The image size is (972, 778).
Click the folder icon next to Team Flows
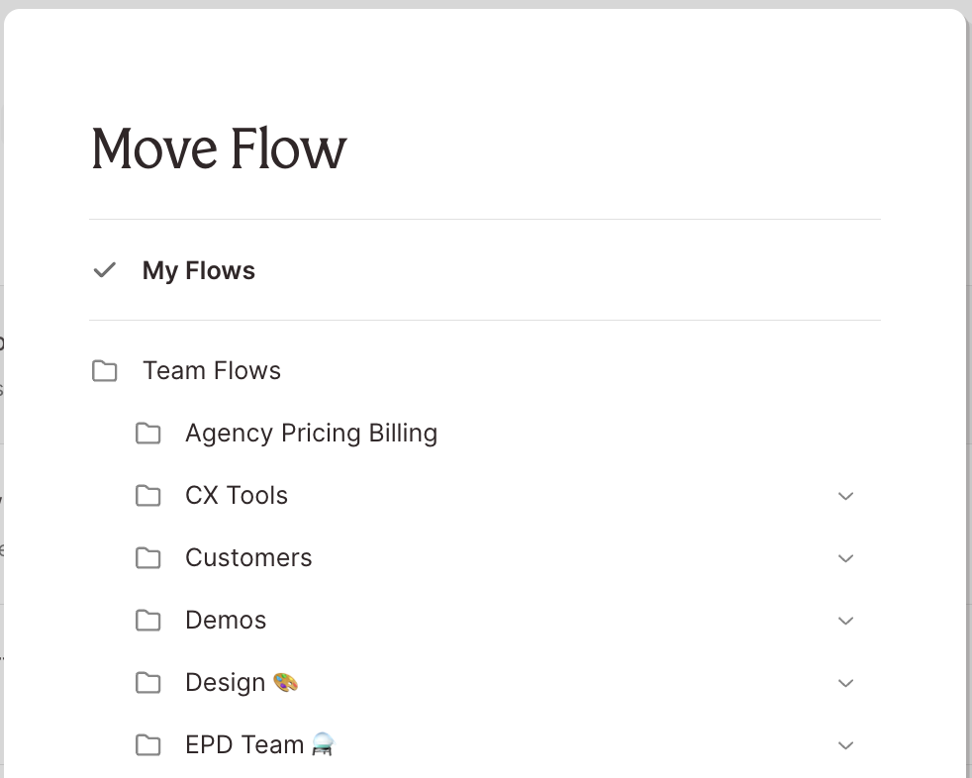tap(104, 371)
